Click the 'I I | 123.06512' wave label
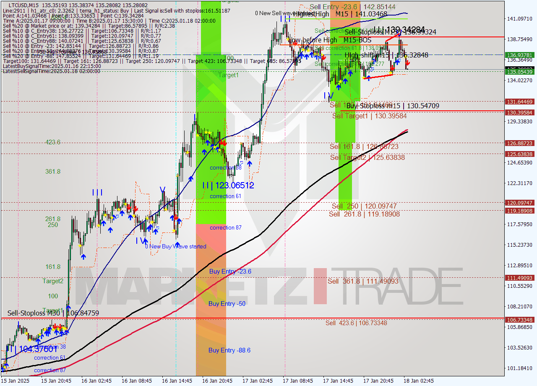Image resolution: width=537 pixels, height=386 pixels. [228, 185]
